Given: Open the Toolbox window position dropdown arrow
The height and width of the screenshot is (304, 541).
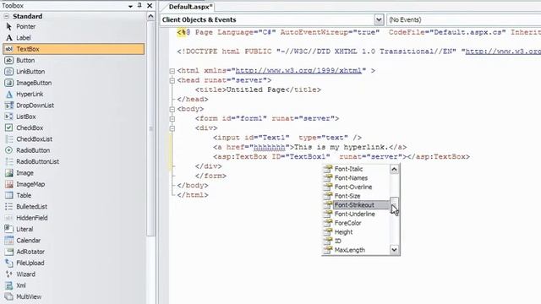Looking at the screenshot, I should point(130,6).
